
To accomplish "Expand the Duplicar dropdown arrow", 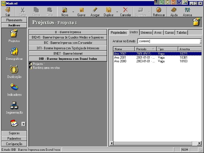I will [x=117, y=12].
